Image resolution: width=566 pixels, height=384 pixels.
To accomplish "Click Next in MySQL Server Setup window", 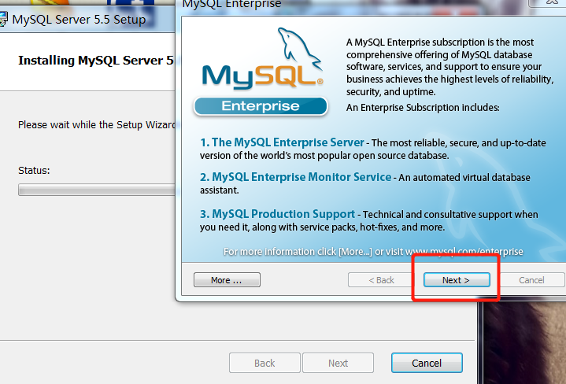I will pos(338,363).
